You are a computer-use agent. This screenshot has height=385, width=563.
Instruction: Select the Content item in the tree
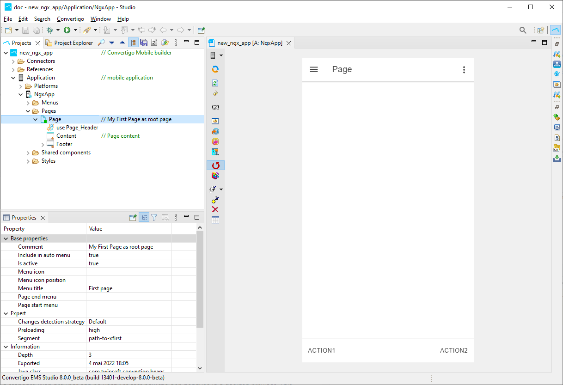tap(66, 136)
